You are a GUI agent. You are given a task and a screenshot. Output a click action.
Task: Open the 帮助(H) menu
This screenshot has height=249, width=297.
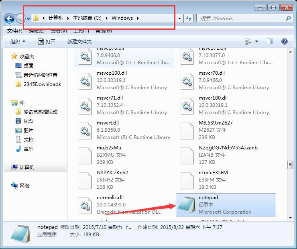coord(104,31)
